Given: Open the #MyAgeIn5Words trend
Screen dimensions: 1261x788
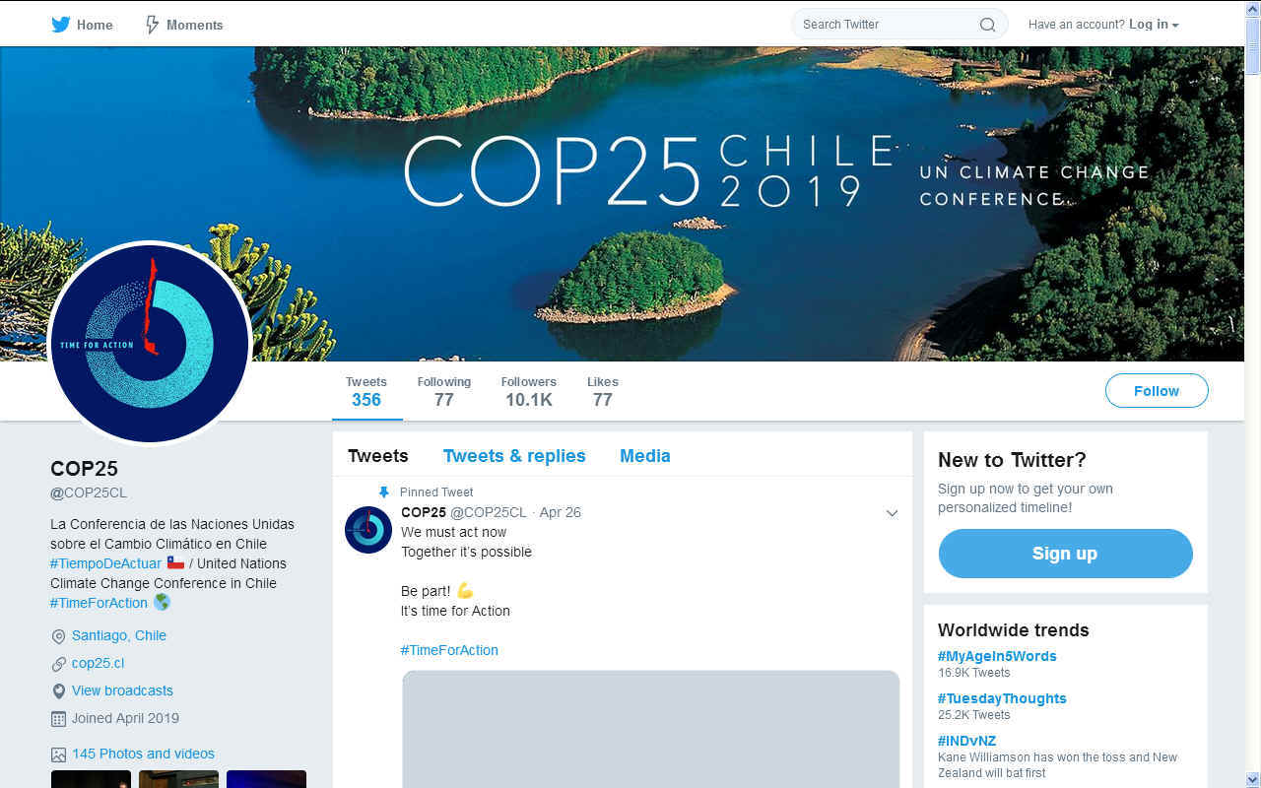Looking at the screenshot, I should click(x=997, y=656).
